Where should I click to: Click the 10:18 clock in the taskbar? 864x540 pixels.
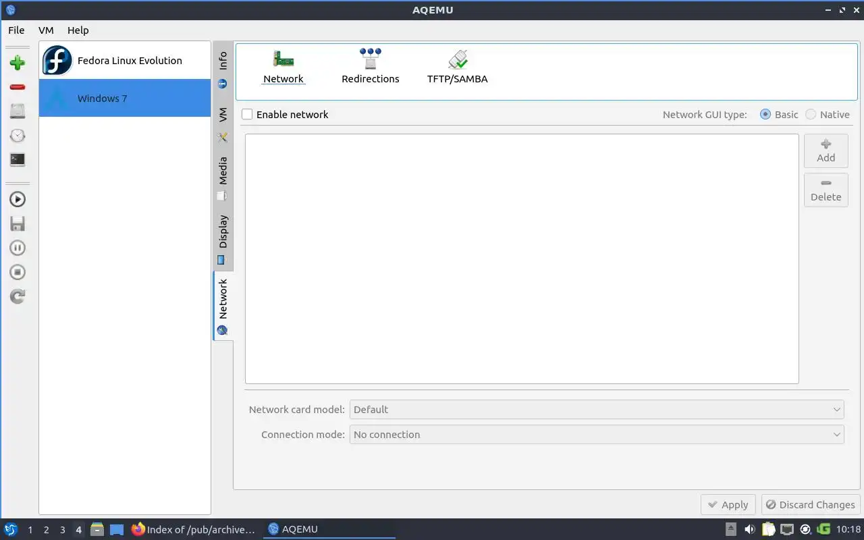(848, 530)
